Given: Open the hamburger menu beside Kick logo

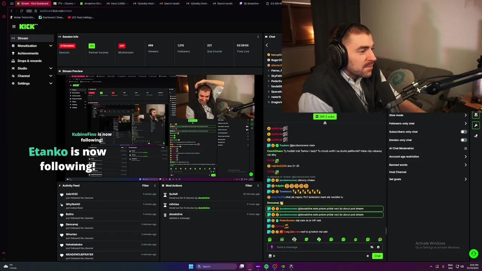Looking at the screenshot, I should pyautogui.click(x=14, y=27).
